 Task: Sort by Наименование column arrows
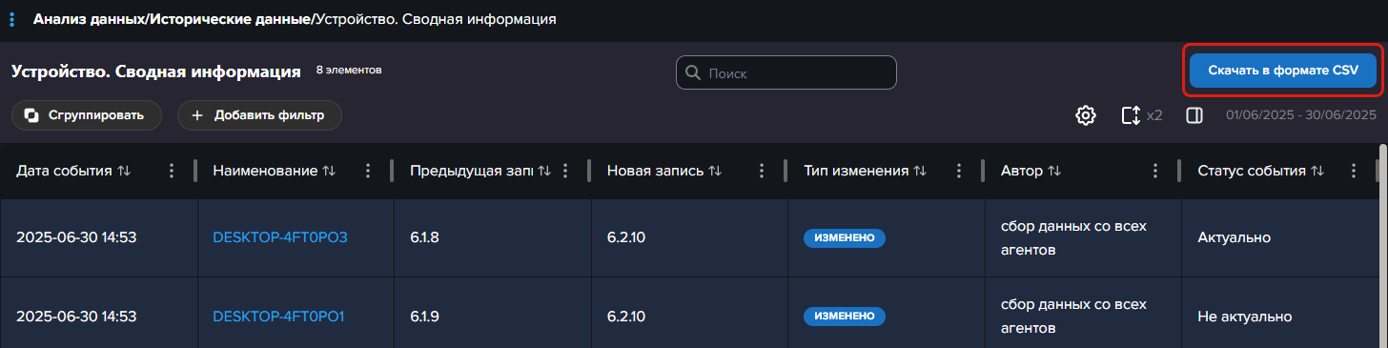coord(329,171)
